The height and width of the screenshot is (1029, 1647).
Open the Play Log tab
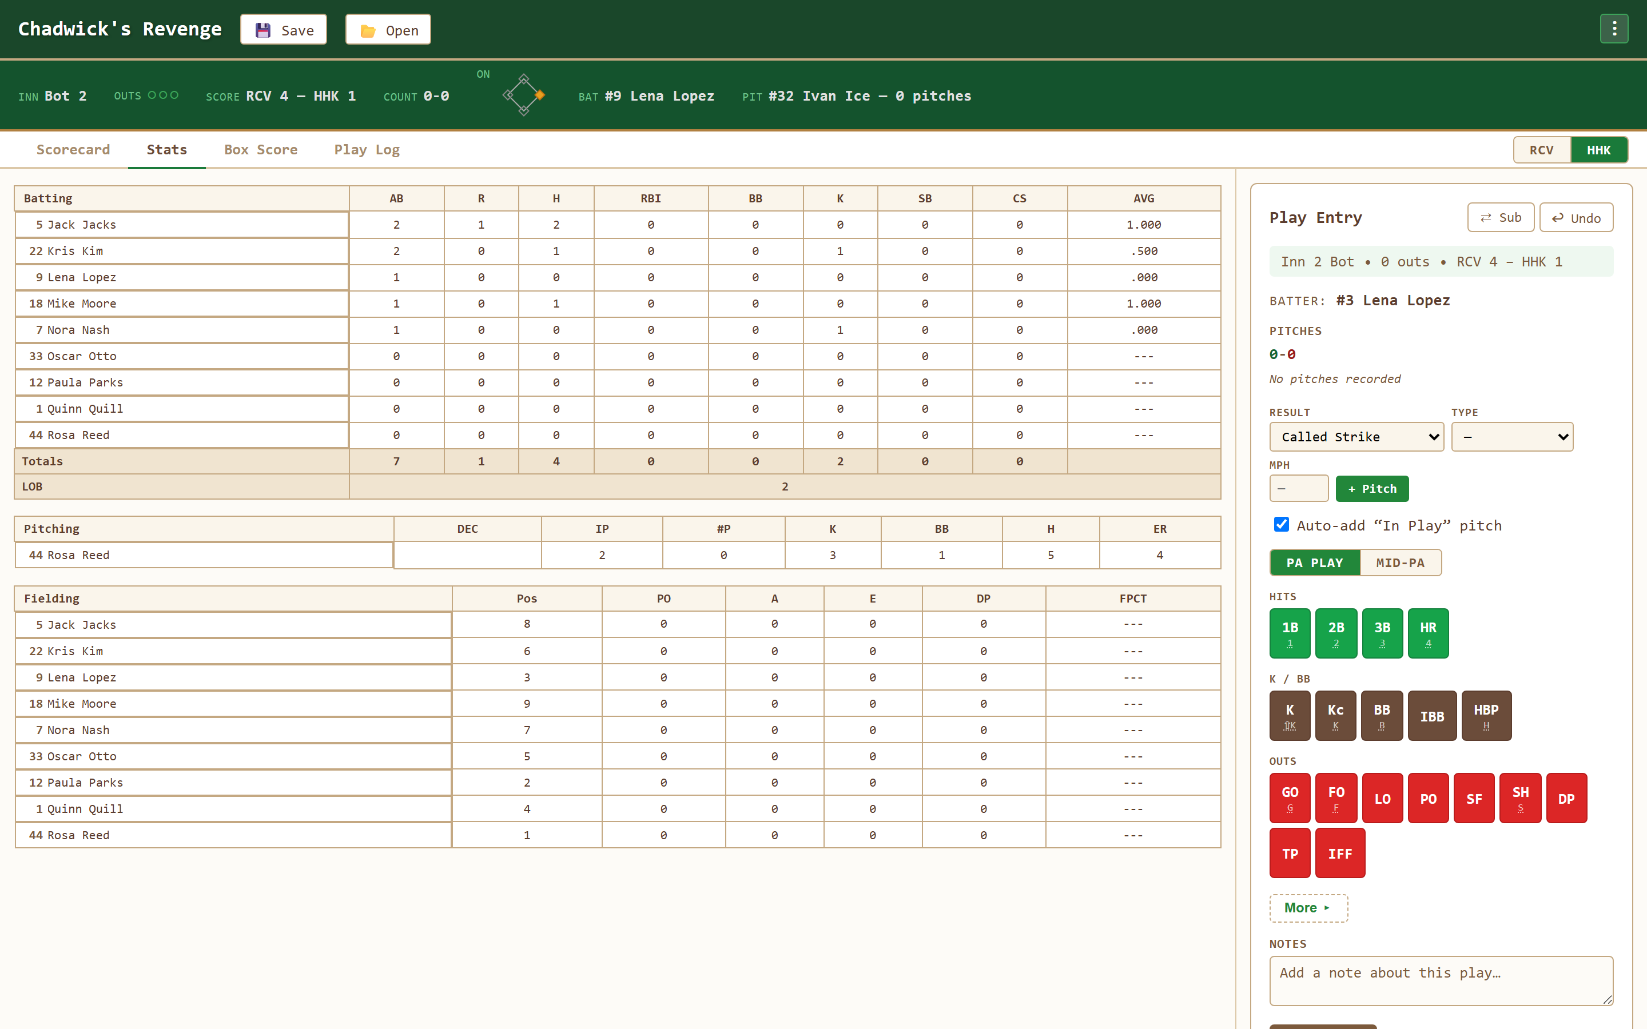tap(367, 149)
